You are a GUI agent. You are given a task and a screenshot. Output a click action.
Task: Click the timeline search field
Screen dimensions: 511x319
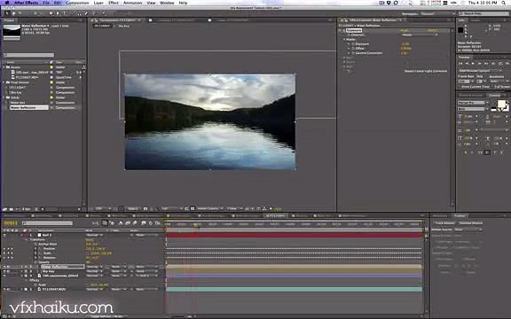coord(48,223)
